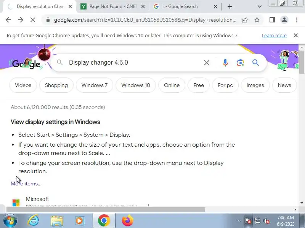The height and width of the screenshot is (228, 305).
Task: Go back to the previous page
Action: tap(8, 20)
